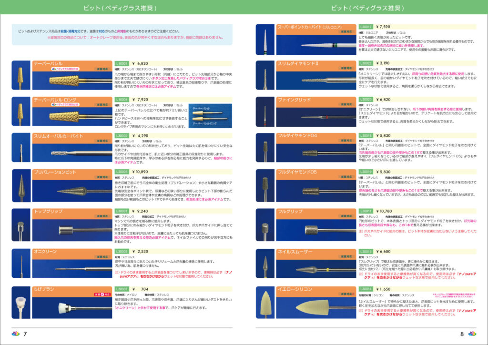Click the small フルダイヤモンド05 thumbnail
The image size is (488, 345).
[265, 185]
